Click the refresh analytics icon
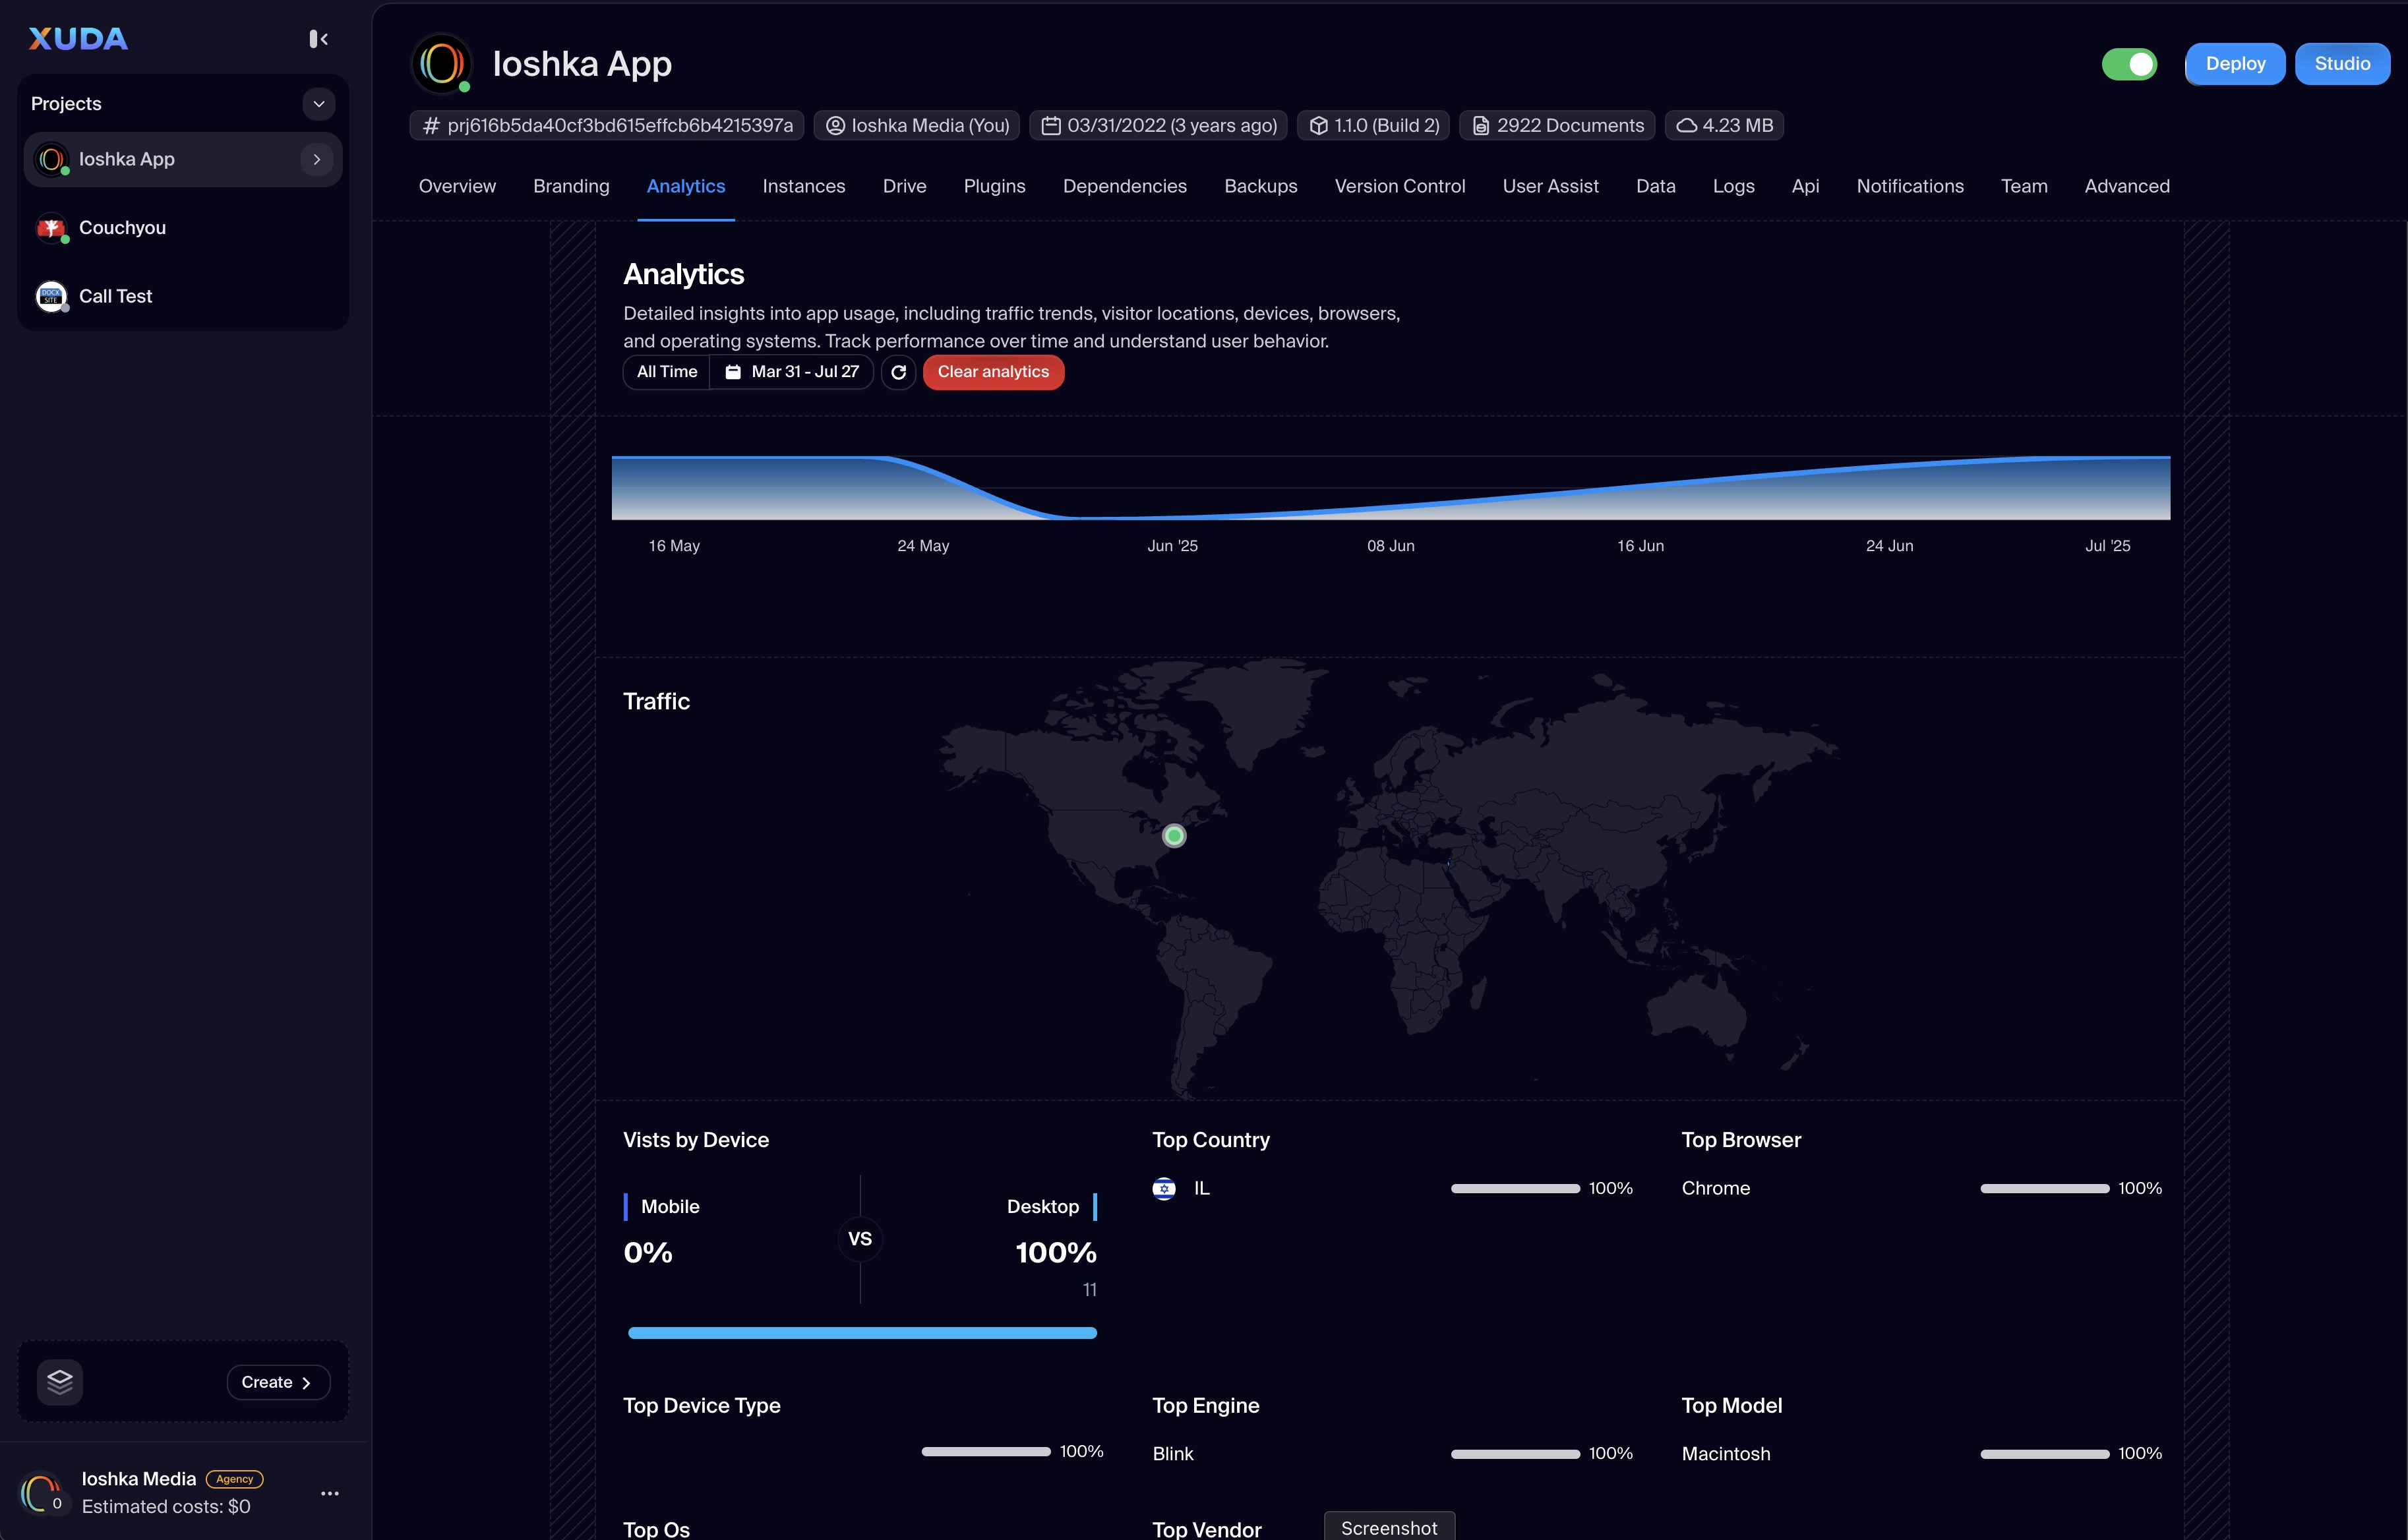The height and width of the screenshot is (1540, 2408). pyautogui.click(x=898, y=372)
